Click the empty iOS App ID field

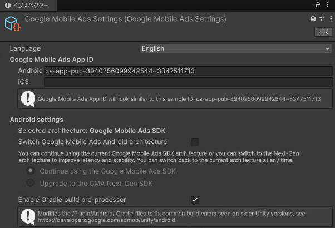coord(188,82)
